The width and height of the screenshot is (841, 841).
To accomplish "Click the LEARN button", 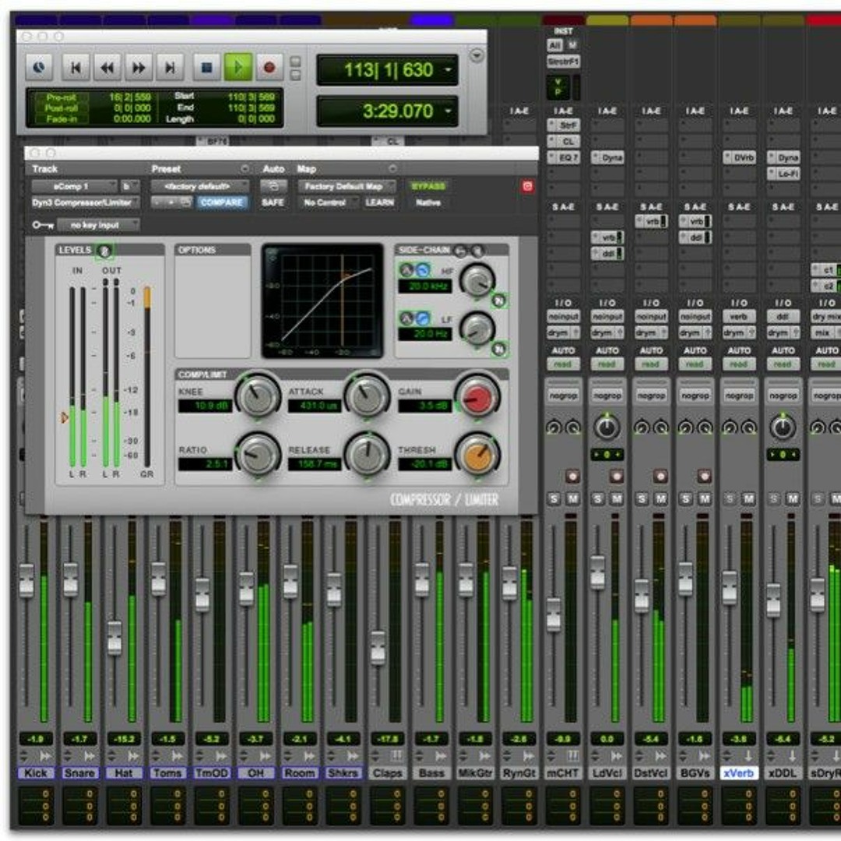I will (379, 202).
